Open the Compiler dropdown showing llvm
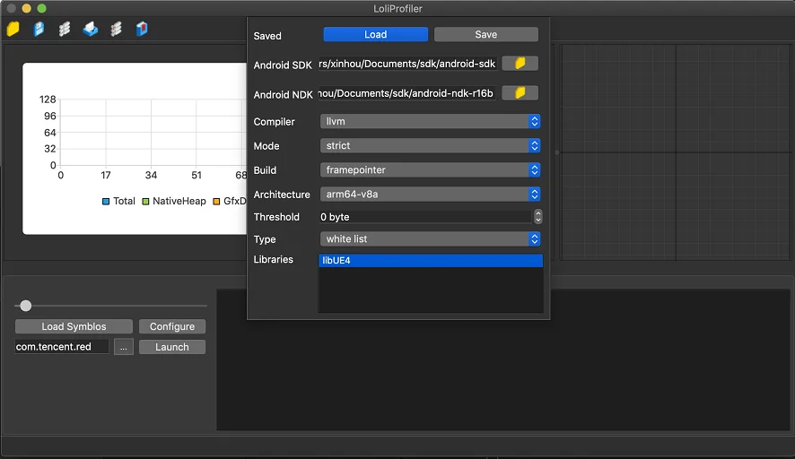The width and height of the screenshot is (795, 459). pyautogui.click(x=430, y=121)
